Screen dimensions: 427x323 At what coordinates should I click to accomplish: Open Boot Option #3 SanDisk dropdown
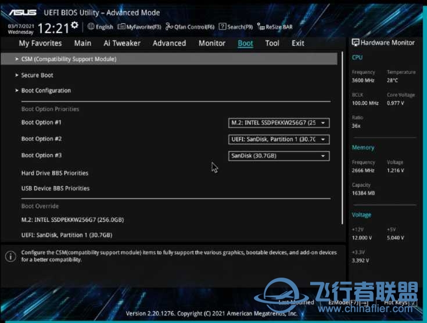click(x=279, y=156)
